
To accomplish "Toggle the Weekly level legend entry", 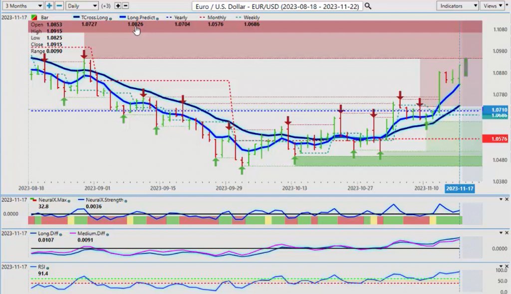I will 251,17.
